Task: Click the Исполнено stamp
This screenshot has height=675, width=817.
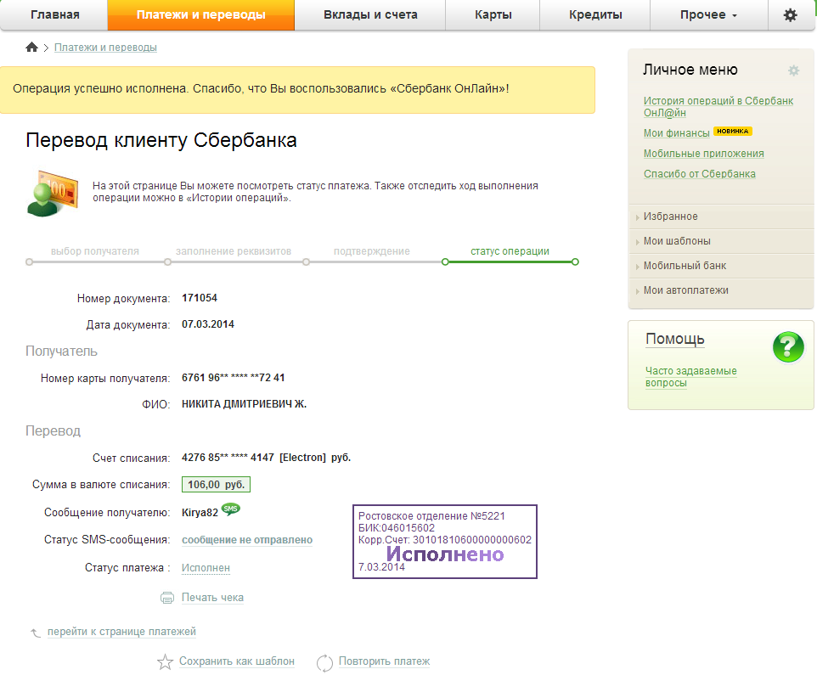Action: [x=445, y=542]
